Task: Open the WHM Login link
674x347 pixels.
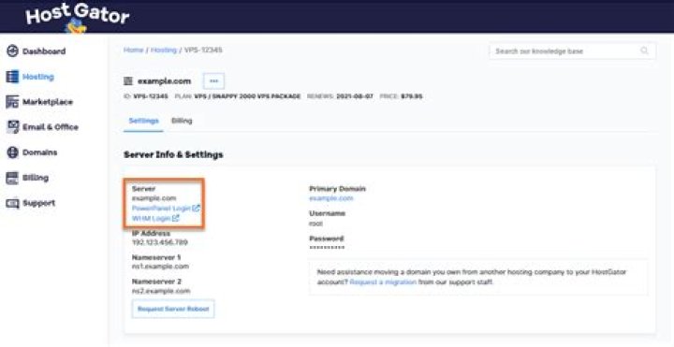Action: pos(152,218)
